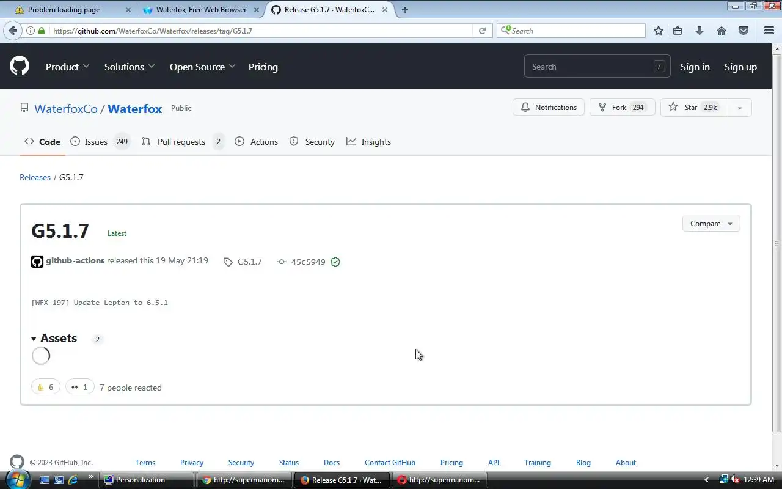This screenshot has height=489, width=782.
Task: Click the taskbar clock showing 12:39 AM
Action: click(759, 480)
